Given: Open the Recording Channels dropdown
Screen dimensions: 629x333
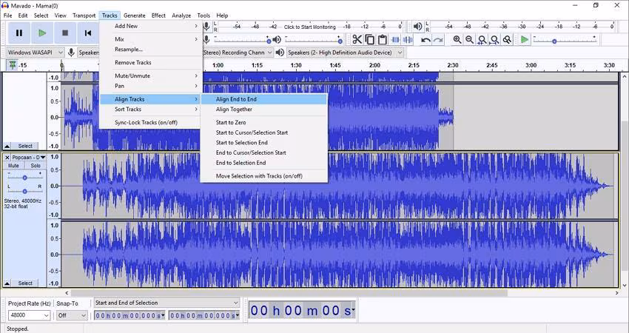Looking at the screenshot, I should [x=238, y=53].
